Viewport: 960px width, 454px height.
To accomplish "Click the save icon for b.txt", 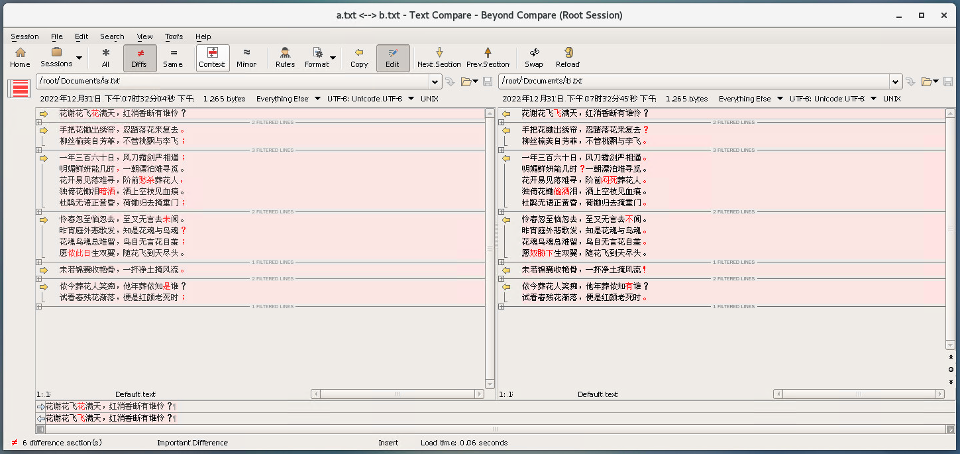I will [x=949, y=82].
